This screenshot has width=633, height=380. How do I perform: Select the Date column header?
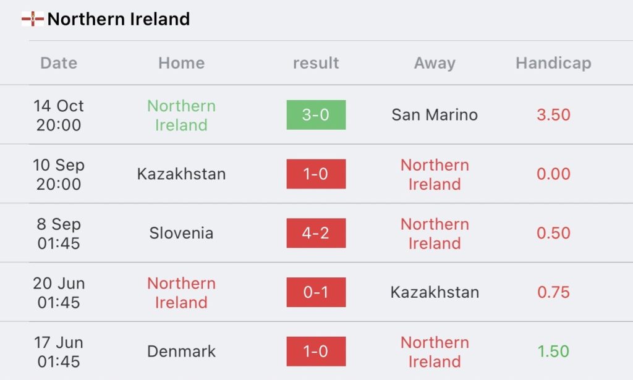click(x=59, y=63)
